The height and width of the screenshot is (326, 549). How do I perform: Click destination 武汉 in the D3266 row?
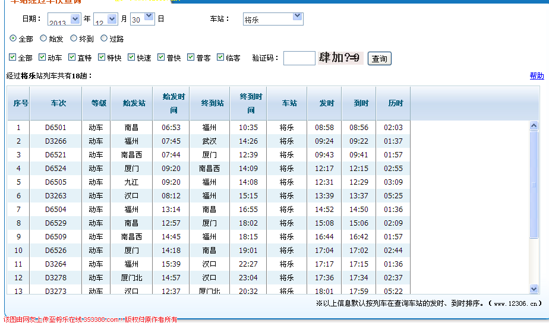point(209,141)
